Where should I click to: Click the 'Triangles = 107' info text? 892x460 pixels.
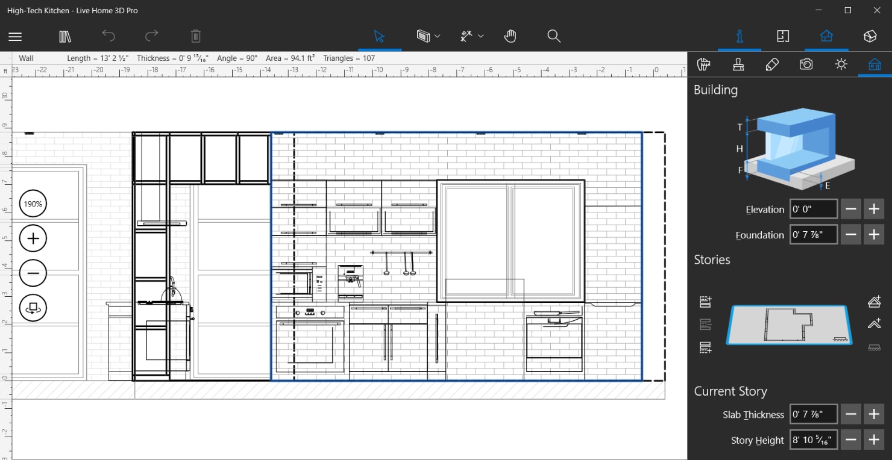[x=349, y=58]
